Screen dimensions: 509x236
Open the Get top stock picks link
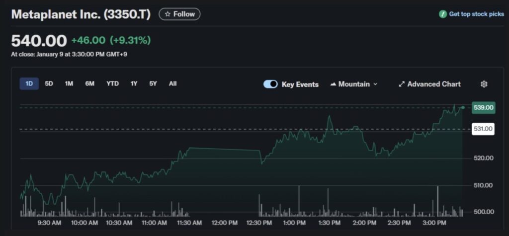point(476,14)
